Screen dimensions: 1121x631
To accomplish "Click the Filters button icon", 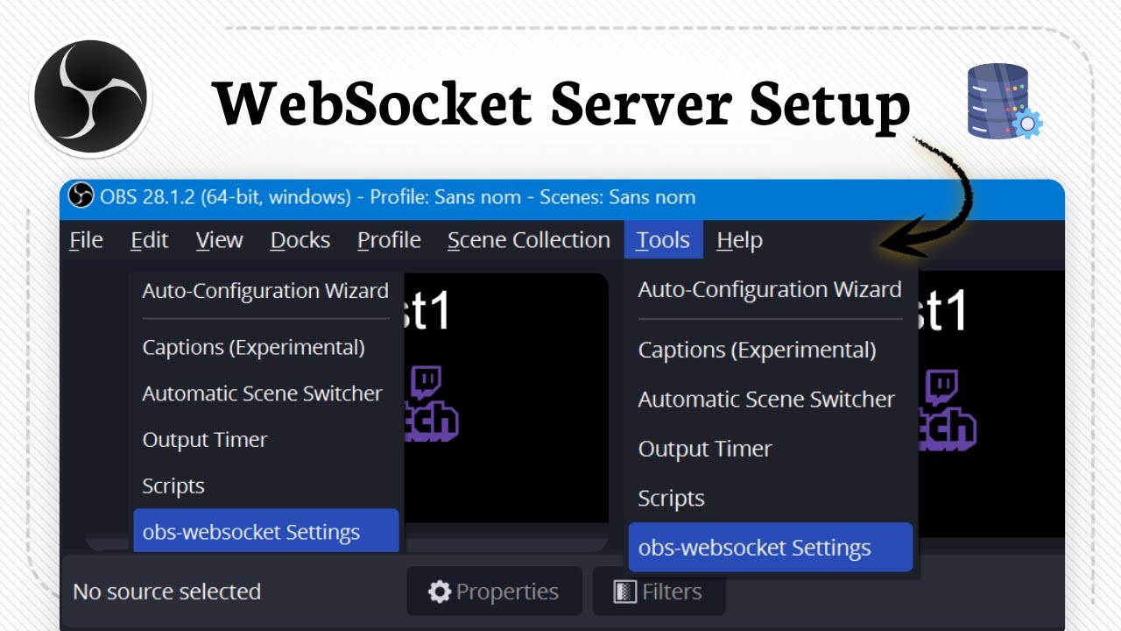I will click(x=624, y=592).
